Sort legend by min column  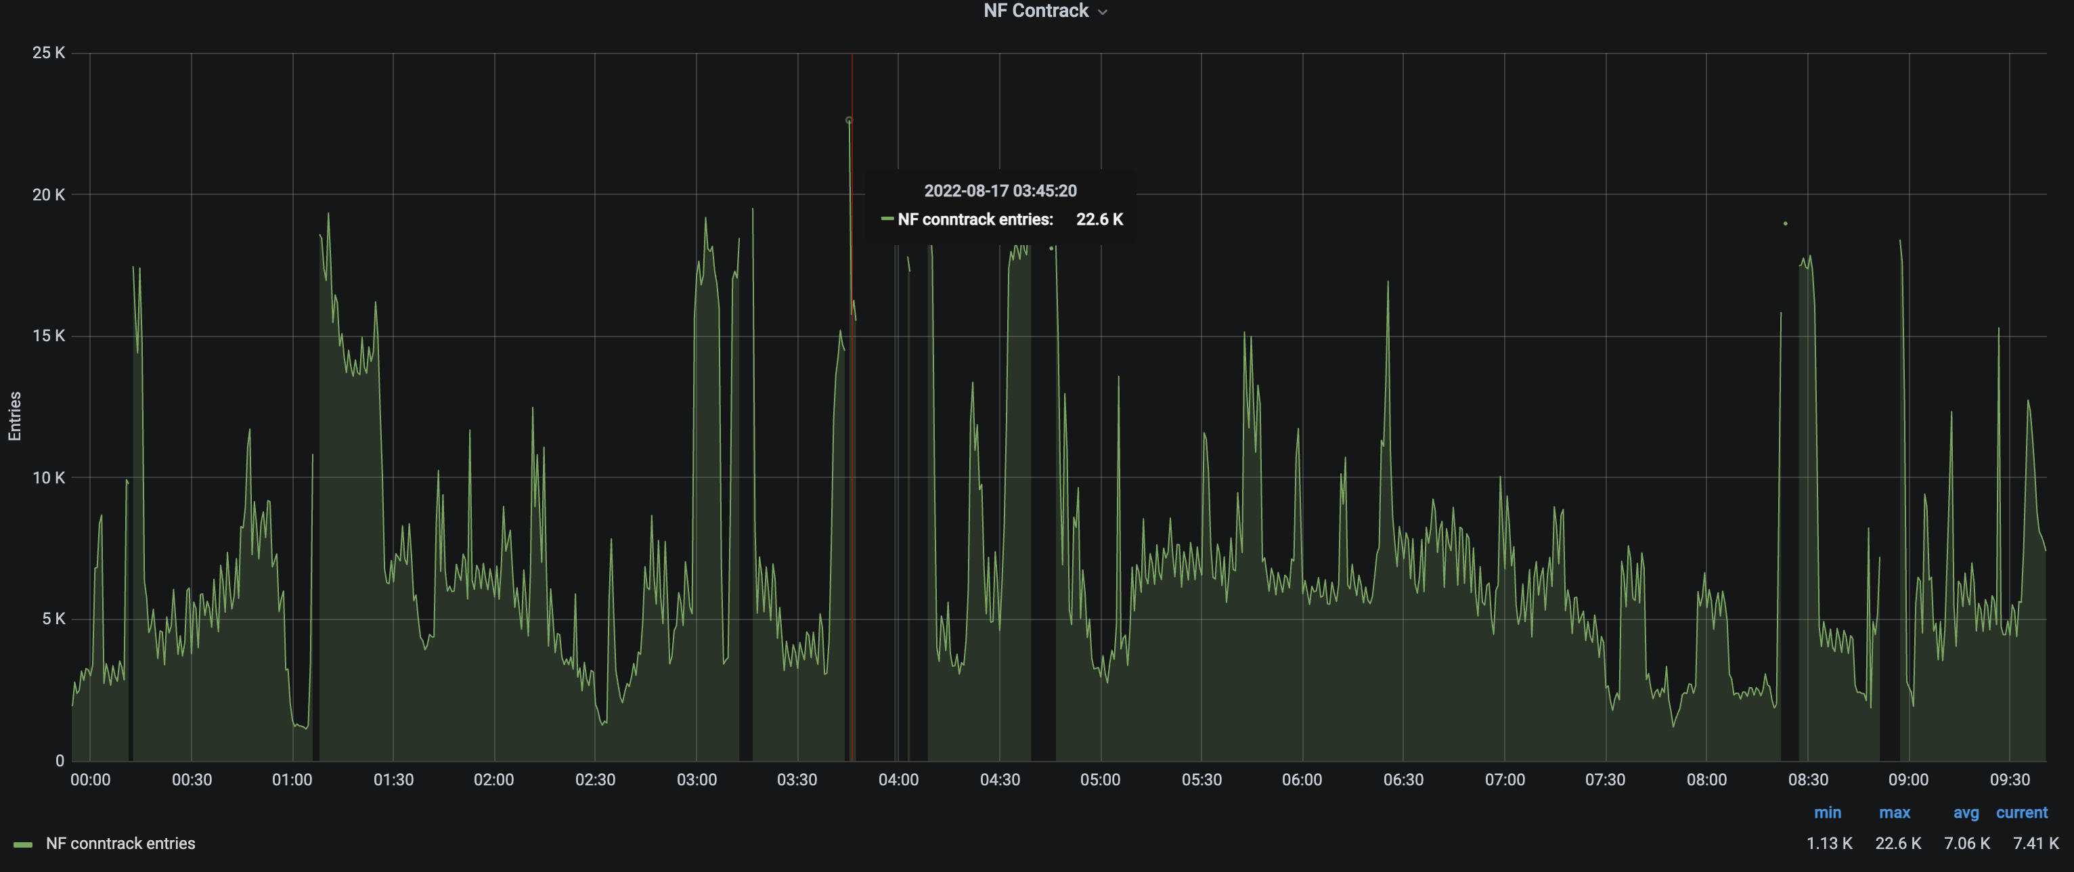coord(1827,812)
